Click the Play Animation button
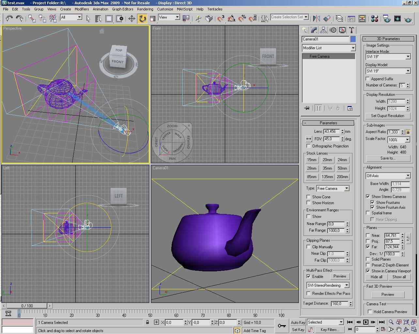 (366, 322)
